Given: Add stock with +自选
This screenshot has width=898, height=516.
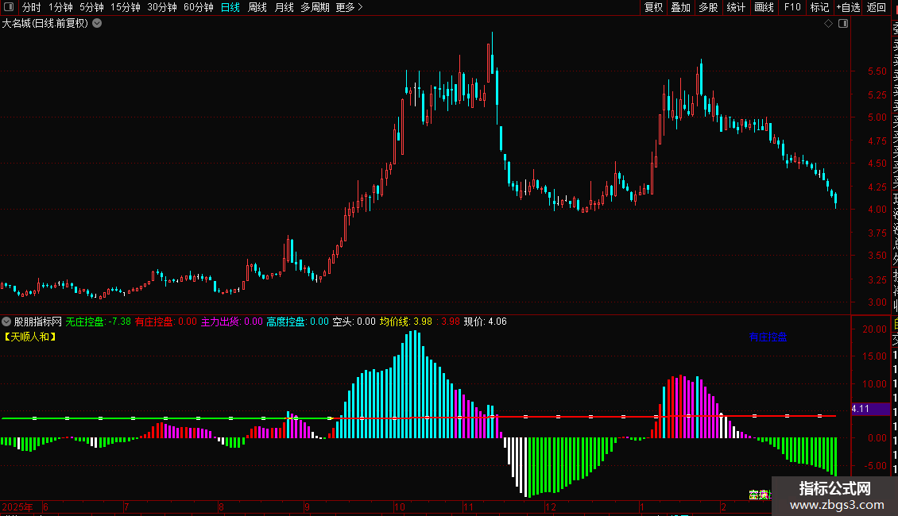Looking at the screenshot, I should (x=848, y=7).
